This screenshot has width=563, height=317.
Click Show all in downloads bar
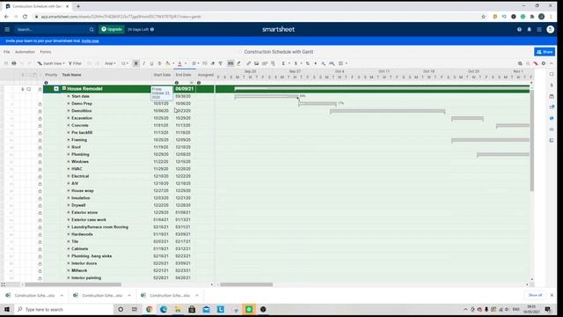point(535,295)
